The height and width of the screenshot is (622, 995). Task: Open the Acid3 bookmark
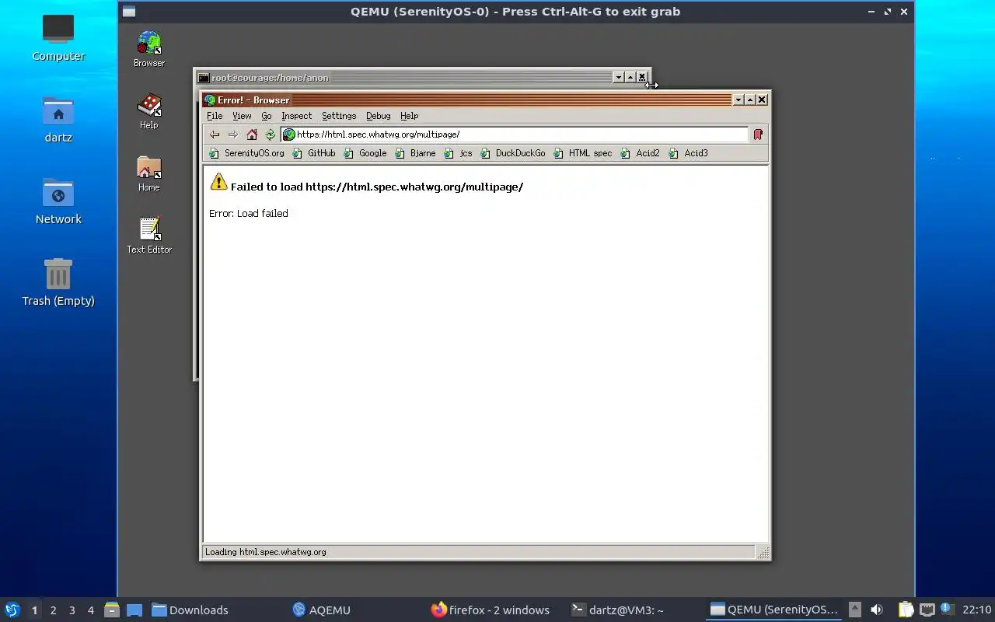tap(689, 153)
